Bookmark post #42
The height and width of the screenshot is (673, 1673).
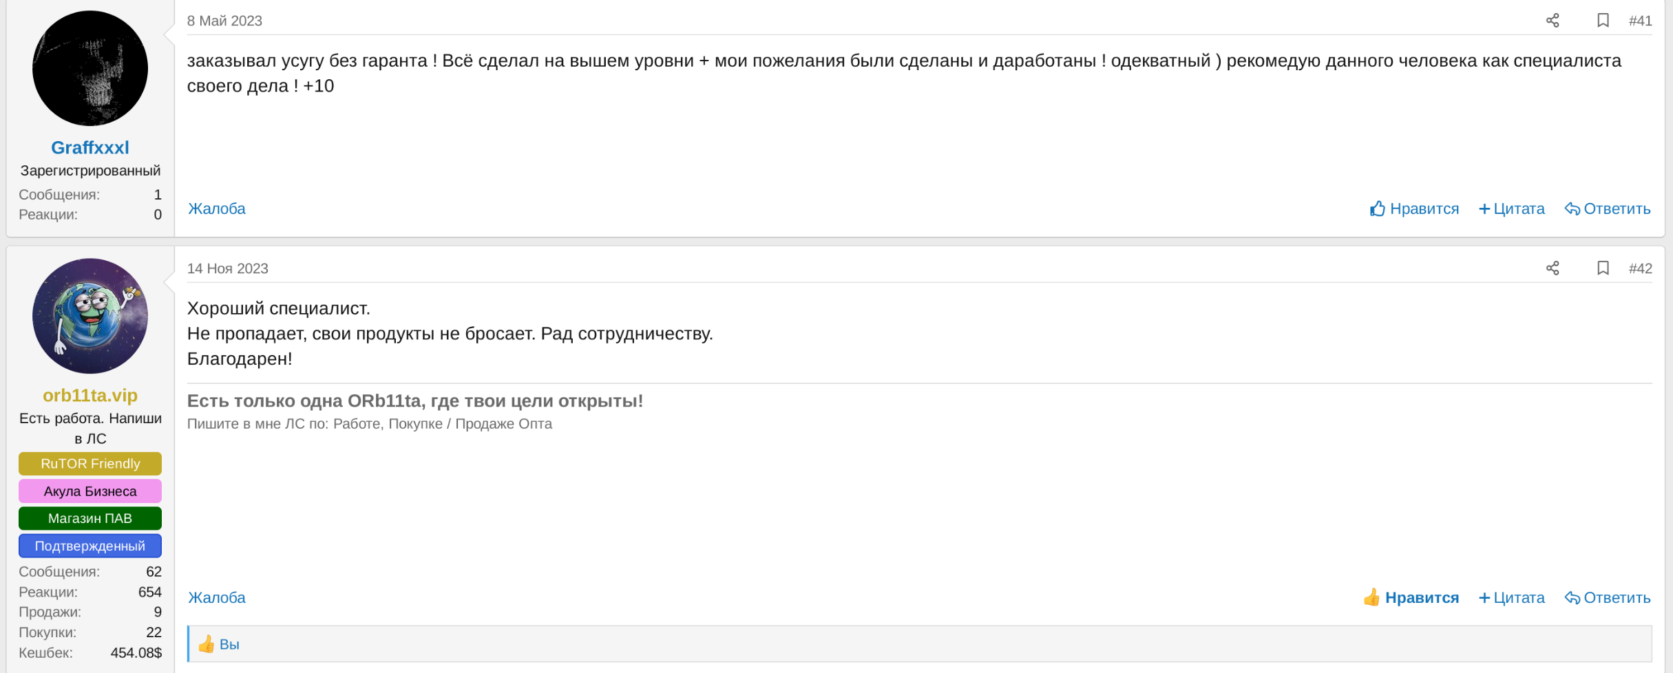pyautogui.click(x=1603, y=268)
